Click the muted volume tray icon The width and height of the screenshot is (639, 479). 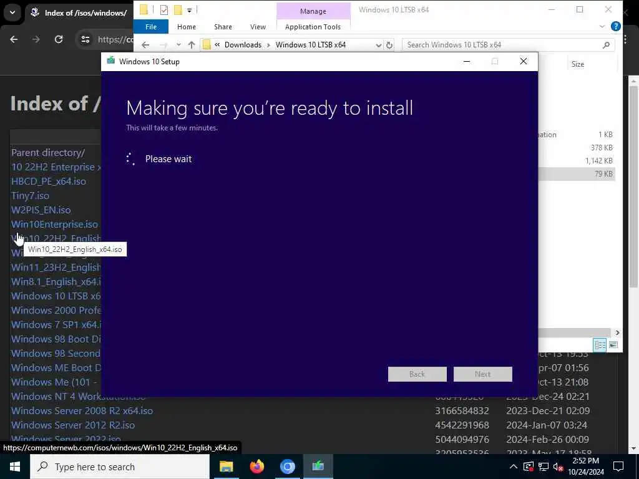tap(559, 467)
